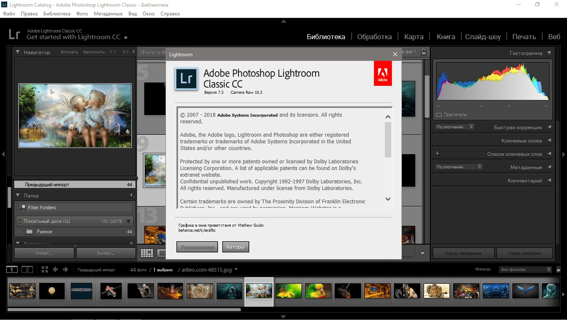
Task: Click the filmstrip horizontal scrollbar
Action: (x=124, y=310)
